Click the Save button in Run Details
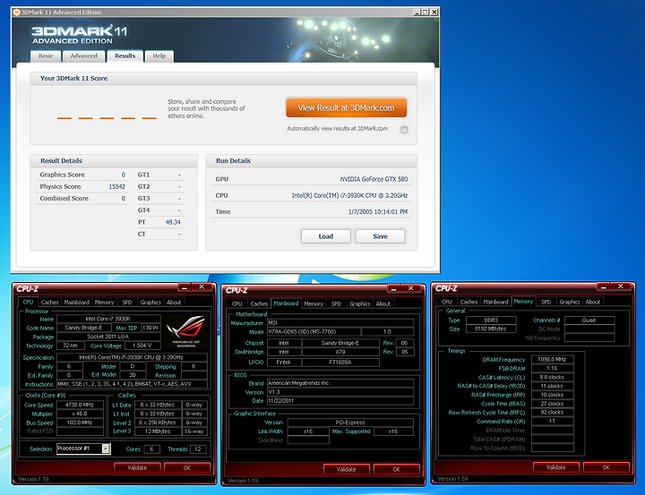The height and width of the screenshot is (495, 645). [x=380, y=236]
